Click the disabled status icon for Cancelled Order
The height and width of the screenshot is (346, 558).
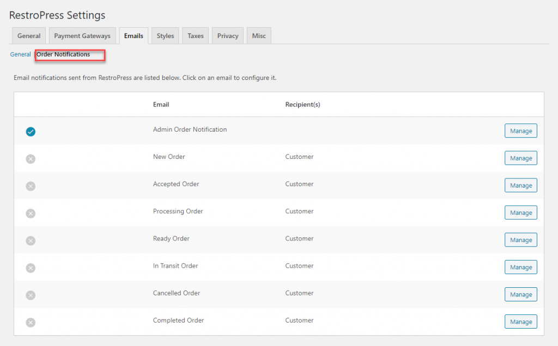coord(31,295)
